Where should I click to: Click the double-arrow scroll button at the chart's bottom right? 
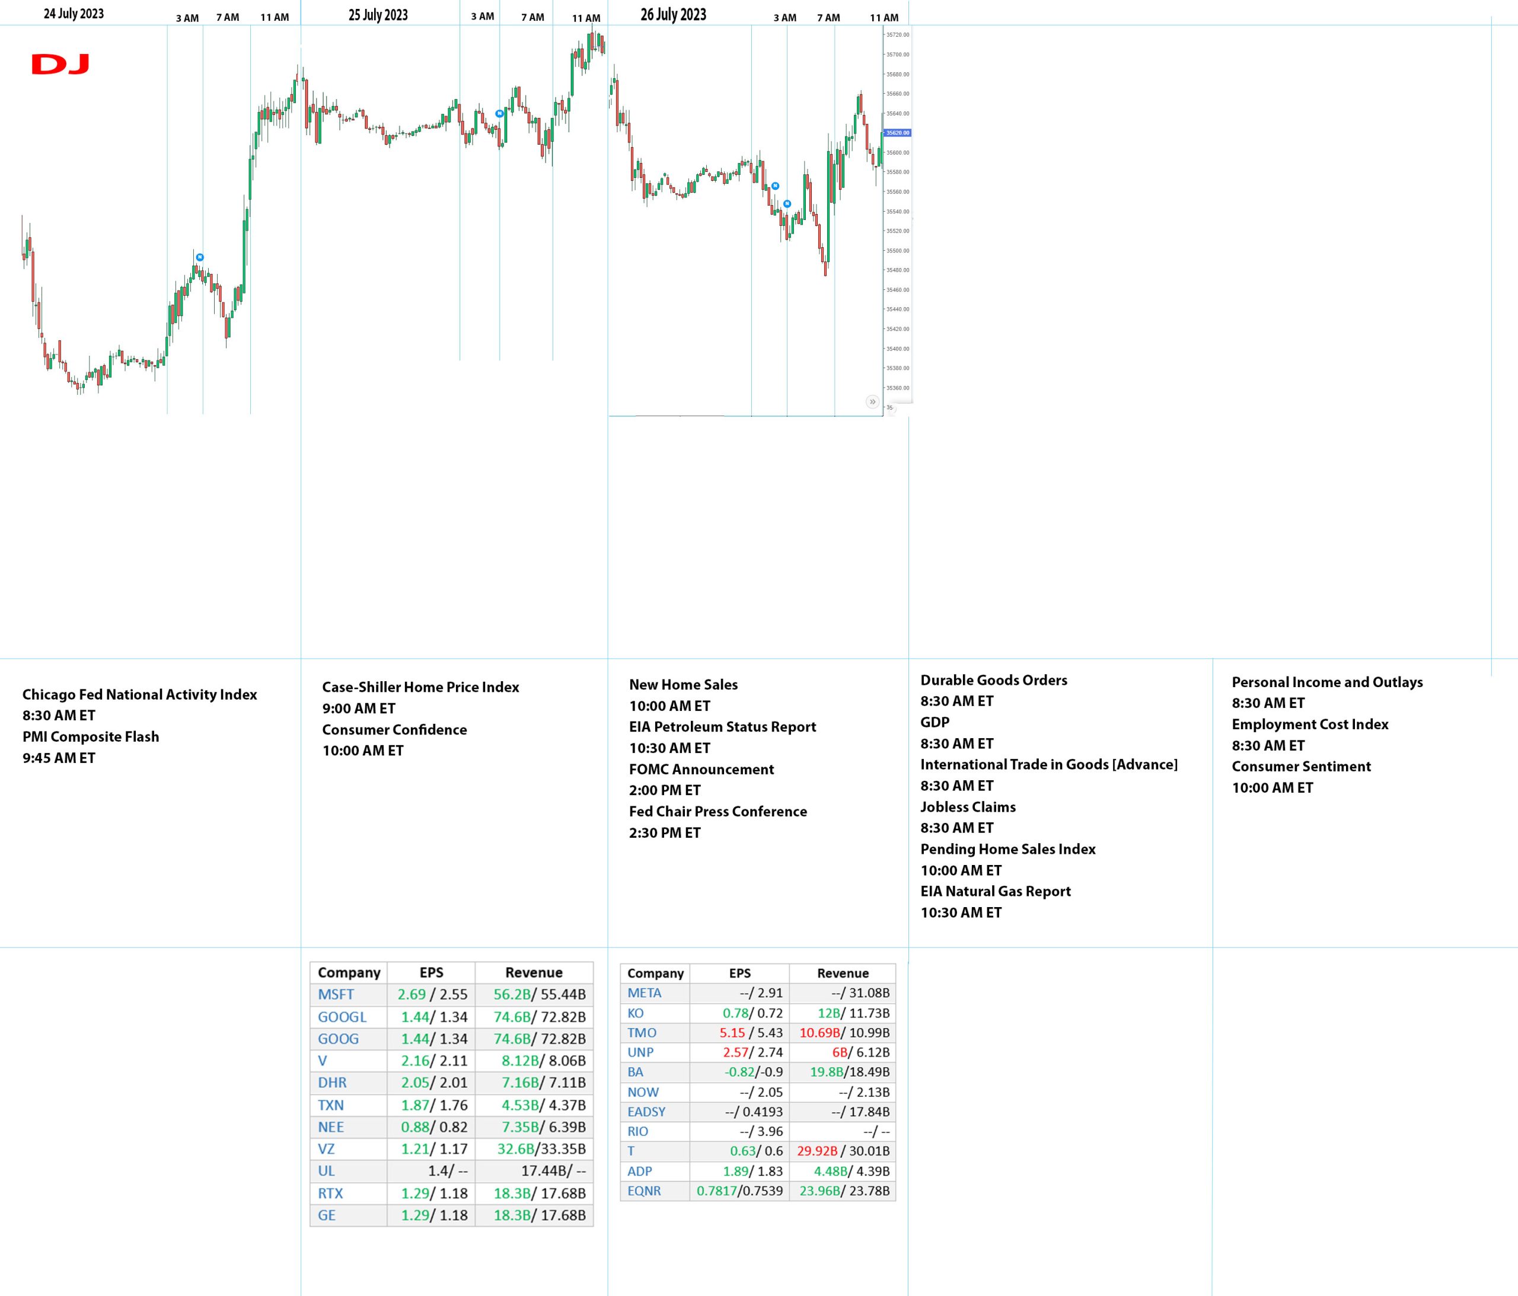(x=873, y=401)
